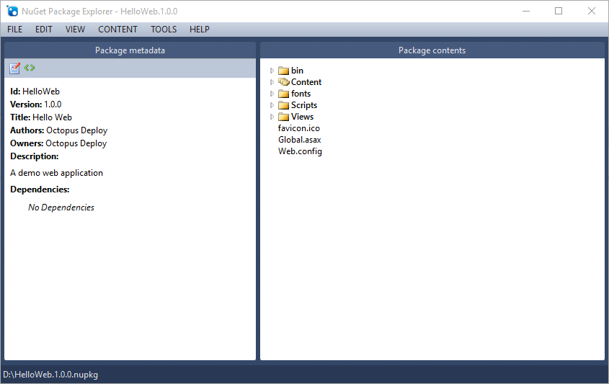This screenshot has width=609, height=384.
Task: Click the 'A demo web application' description
Action: [57, 173]
